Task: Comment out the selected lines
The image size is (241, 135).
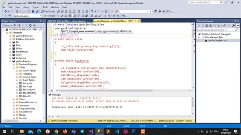Action: click(105, 16)
